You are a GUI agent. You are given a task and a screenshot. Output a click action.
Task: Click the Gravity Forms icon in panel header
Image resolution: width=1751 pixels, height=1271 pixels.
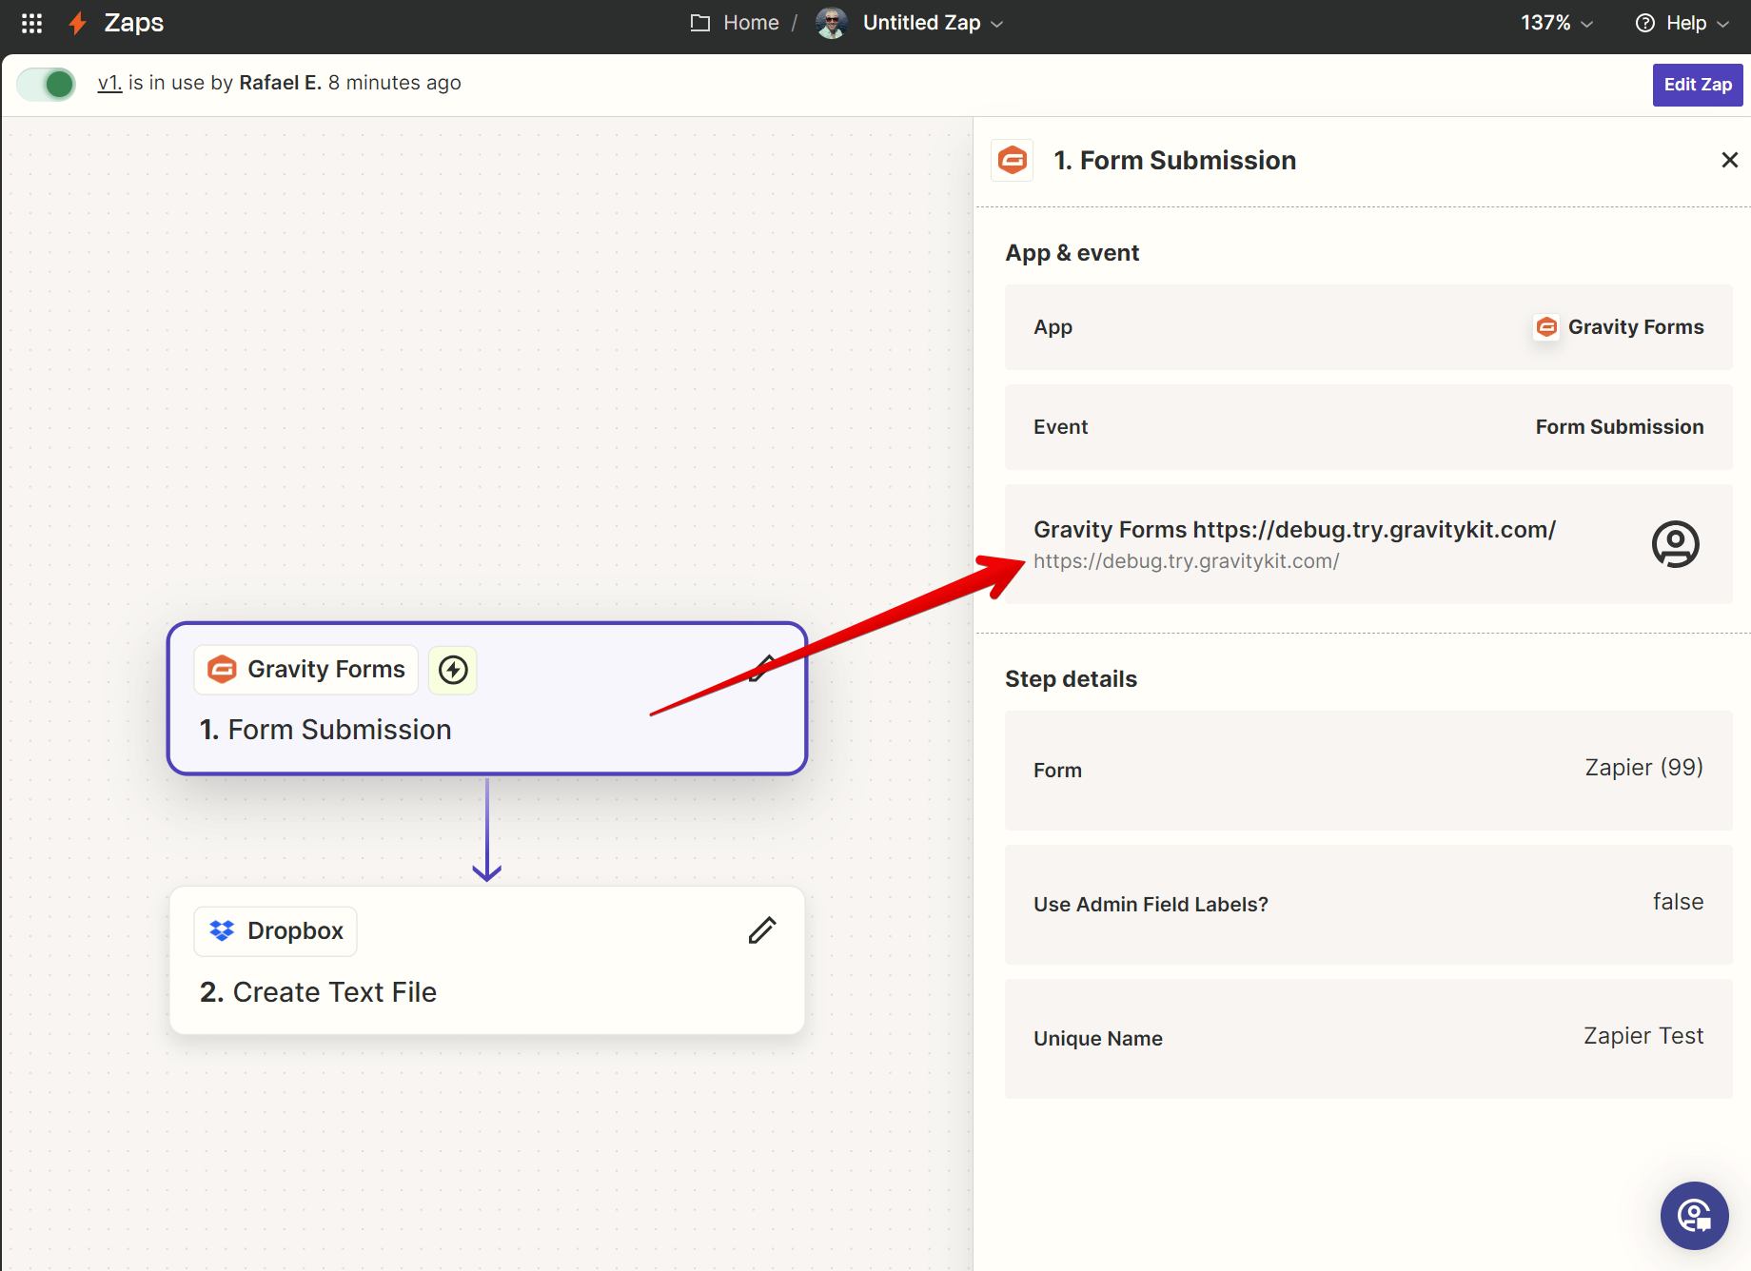tap(1013, 160)
